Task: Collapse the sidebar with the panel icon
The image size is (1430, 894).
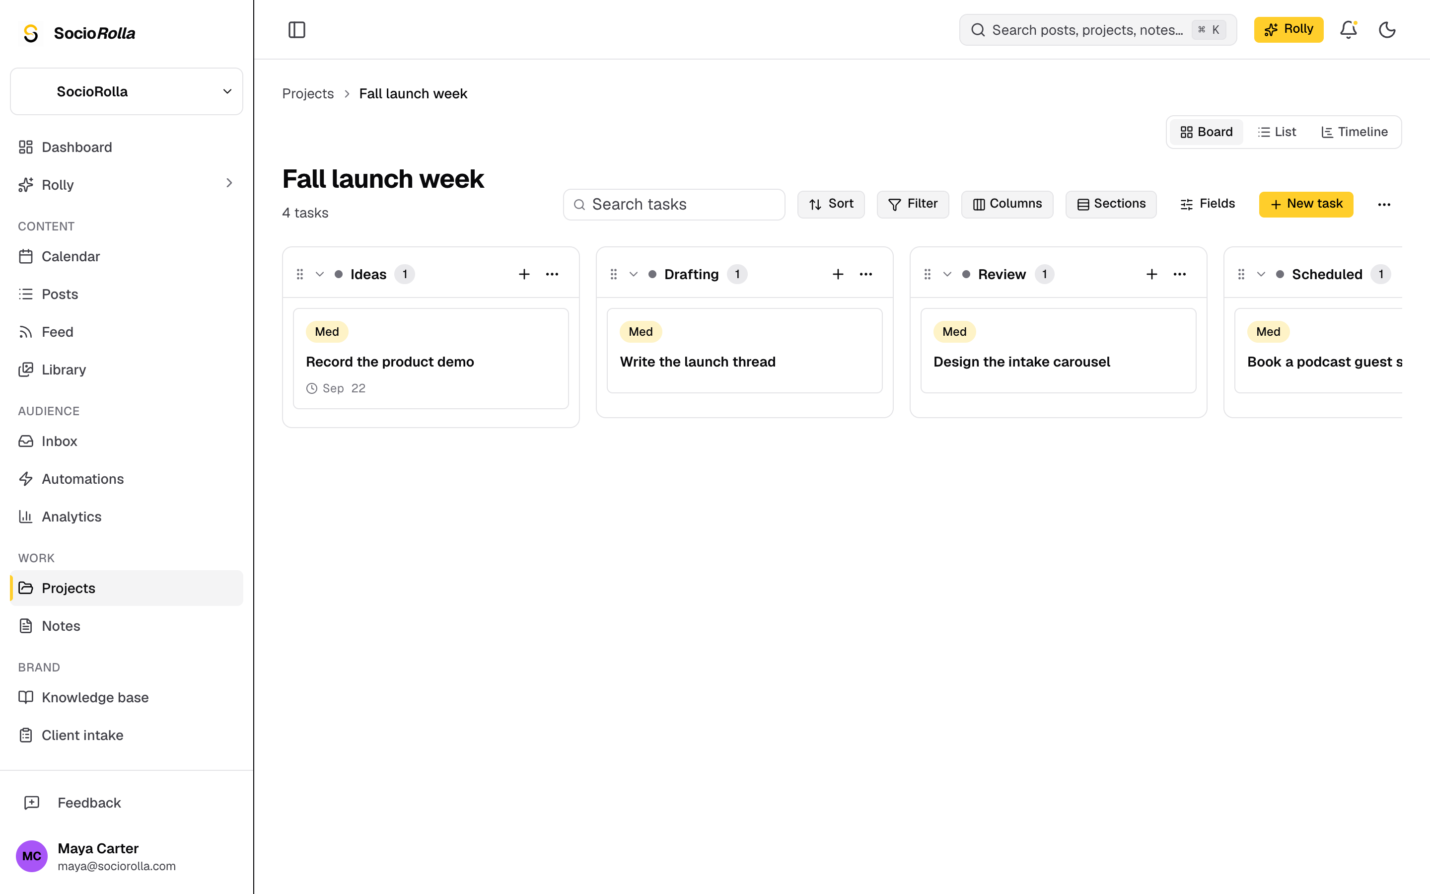Action: 296,30
